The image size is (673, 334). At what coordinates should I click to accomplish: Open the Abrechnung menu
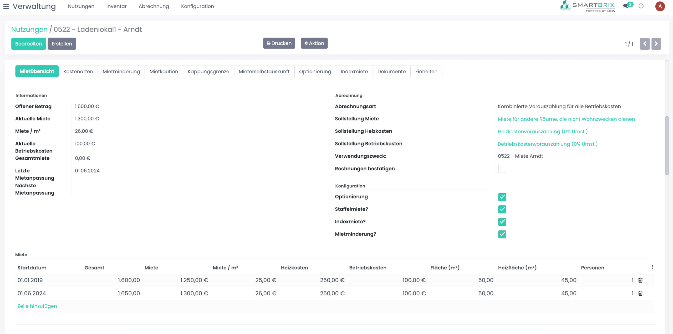pos(154,6)
